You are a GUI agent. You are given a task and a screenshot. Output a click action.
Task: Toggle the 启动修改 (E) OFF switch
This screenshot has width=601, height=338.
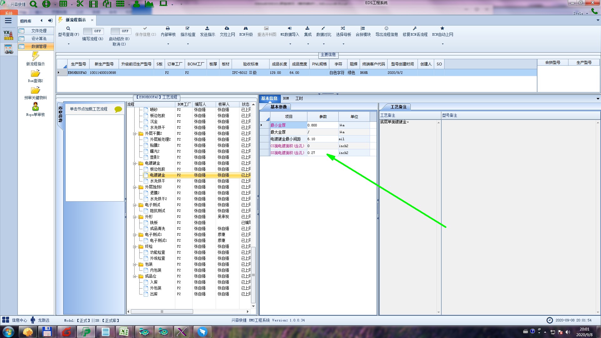click(x=121, y=31)
